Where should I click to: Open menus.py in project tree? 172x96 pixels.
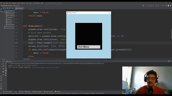coord(9,21)
